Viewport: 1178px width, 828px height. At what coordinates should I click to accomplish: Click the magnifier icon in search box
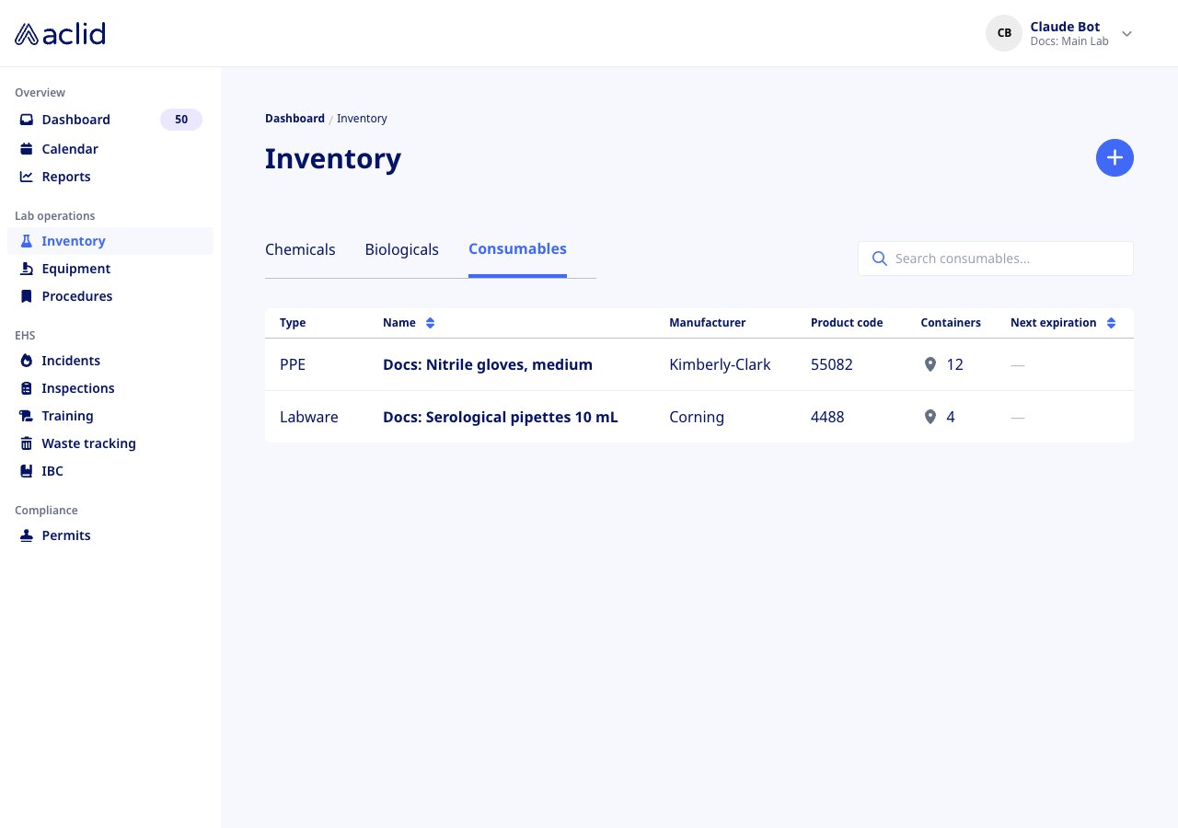(880, 259)
